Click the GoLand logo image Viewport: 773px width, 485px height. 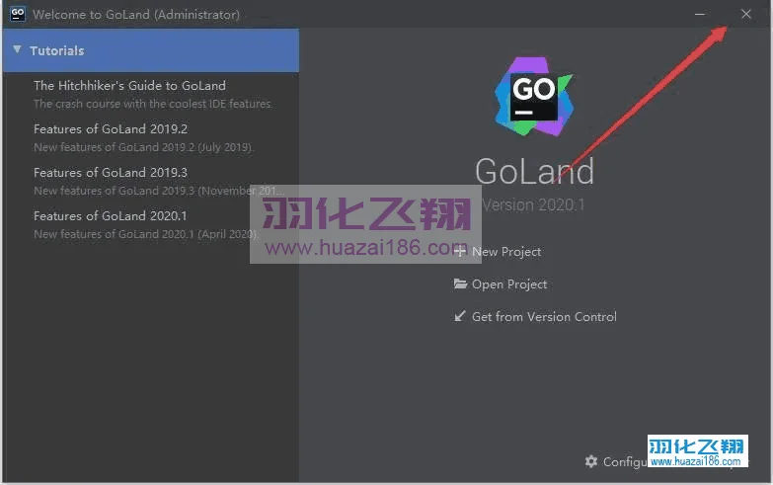click(x=534, y=96)
